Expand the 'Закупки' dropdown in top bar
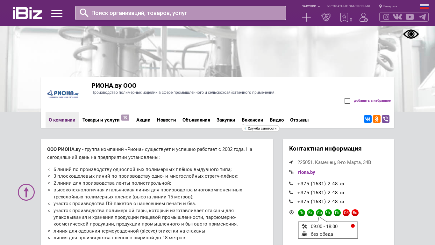The width and height of the screenshot is (435, 245). [x=311, y=6]
